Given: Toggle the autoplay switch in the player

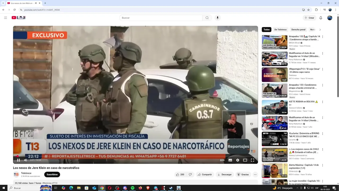Looking at the screenshot, I should (x=222, y=160).
